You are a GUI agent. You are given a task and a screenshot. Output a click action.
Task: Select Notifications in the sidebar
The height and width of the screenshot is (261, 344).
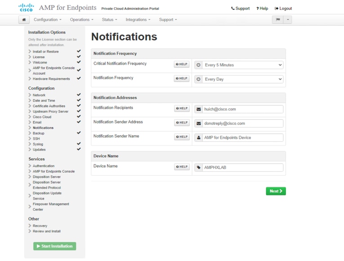[43, 128]
